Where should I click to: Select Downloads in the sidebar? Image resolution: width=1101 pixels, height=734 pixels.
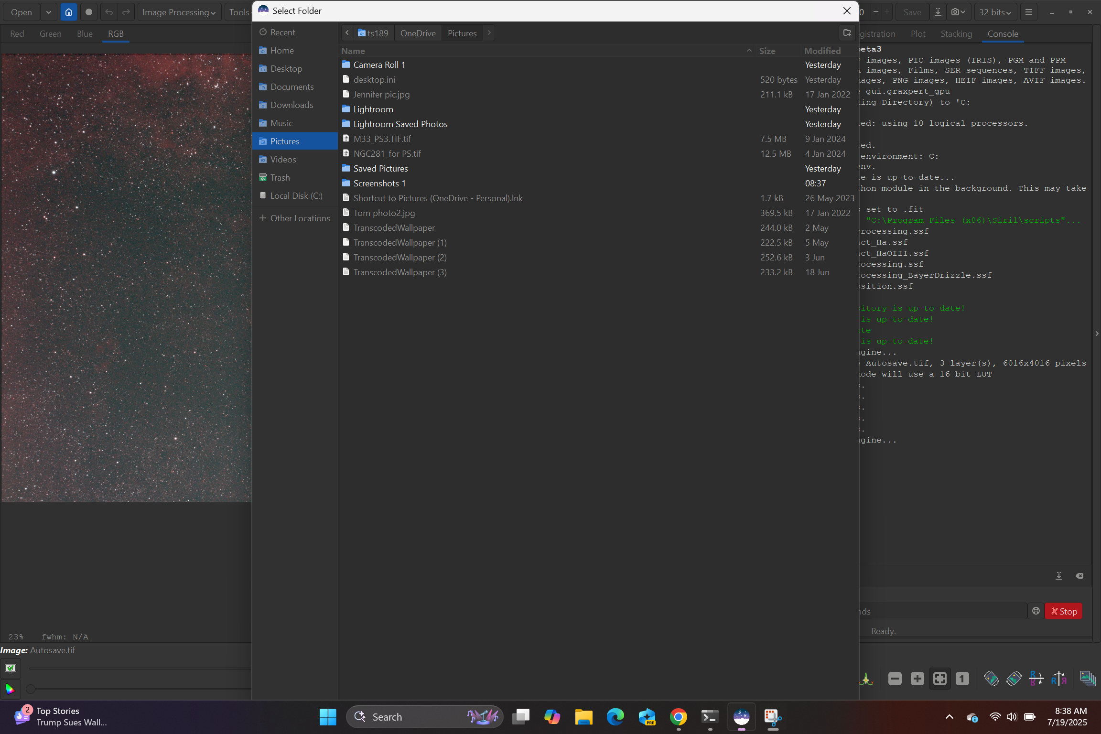pos(295,105)
